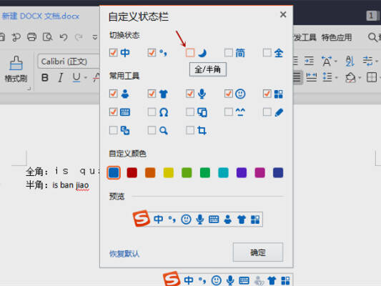Expand the underline style dropdown arrow
The height and width of the screenshot is (286, 381).
86,78
